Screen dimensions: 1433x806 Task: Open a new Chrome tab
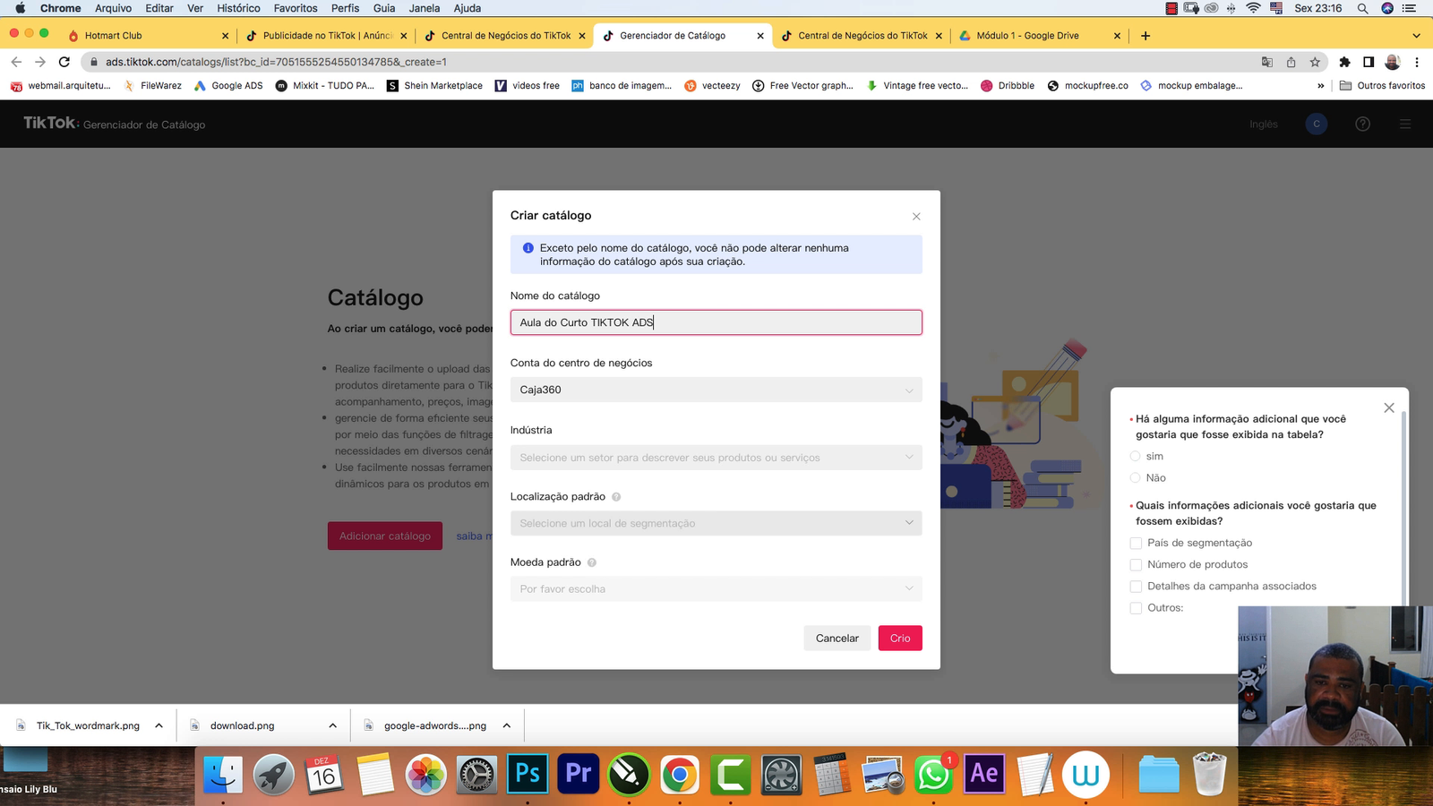[x=1146, y=36]
